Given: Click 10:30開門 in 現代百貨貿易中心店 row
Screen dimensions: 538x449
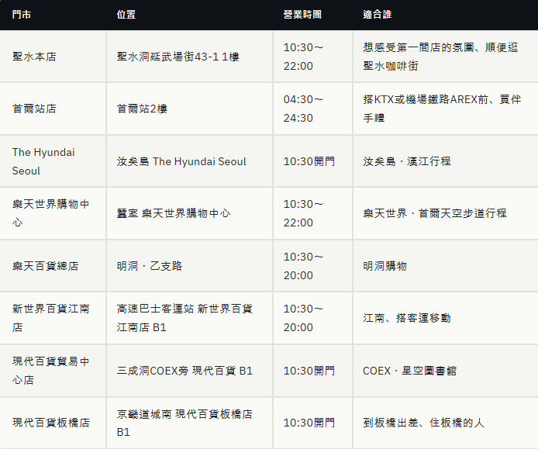Looking at the screenshot, I should 309,371.
